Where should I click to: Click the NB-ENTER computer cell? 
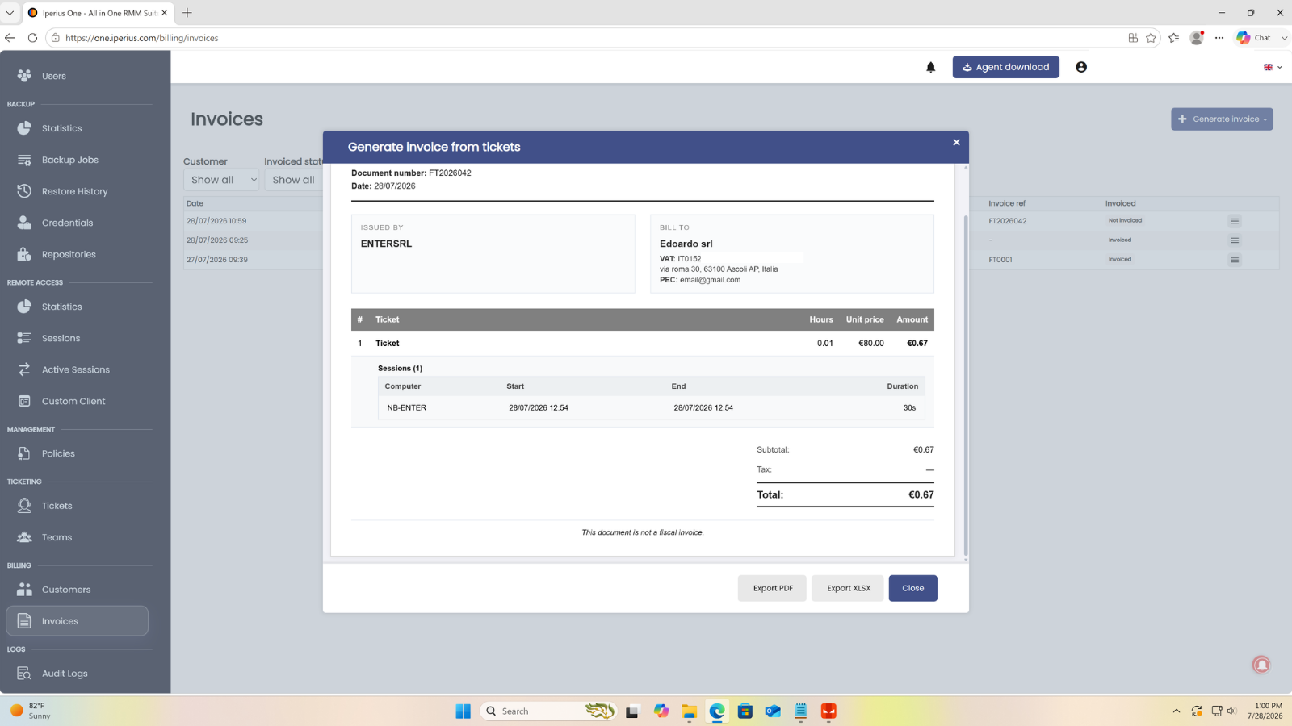coord(407,407)
